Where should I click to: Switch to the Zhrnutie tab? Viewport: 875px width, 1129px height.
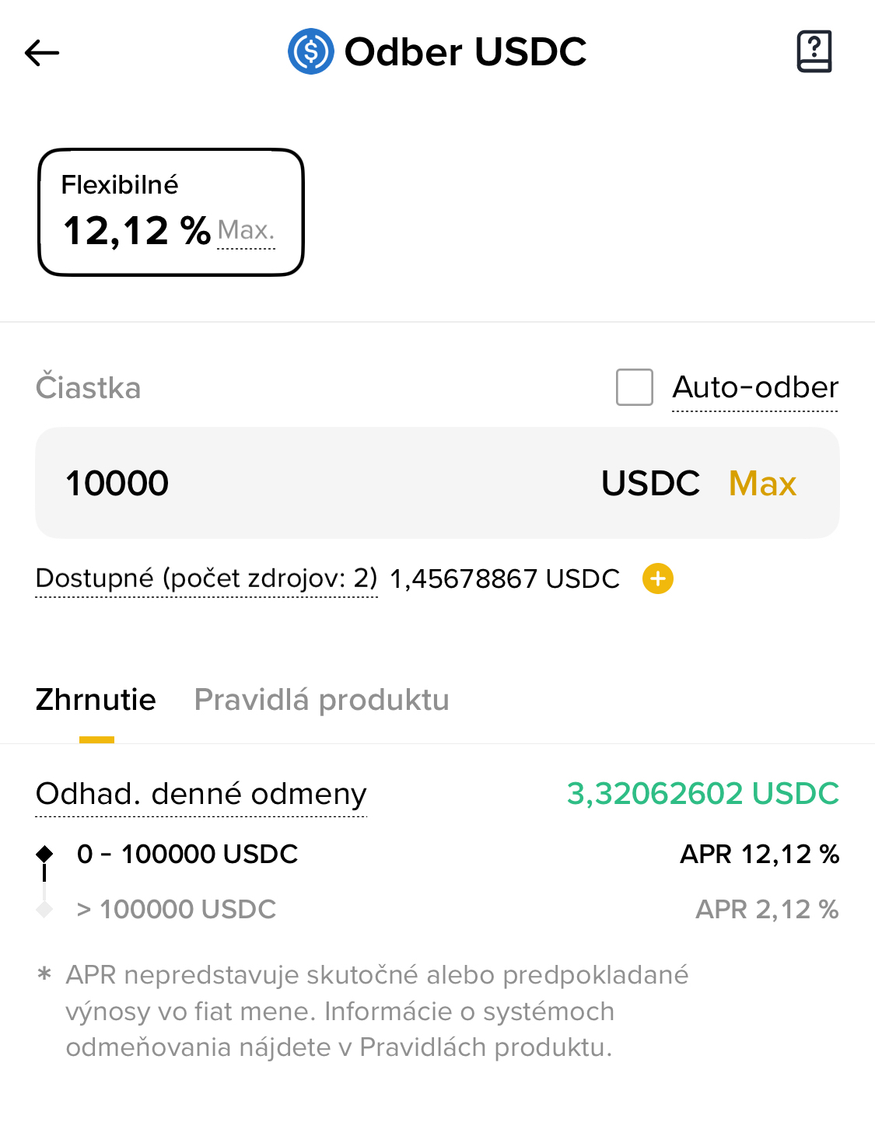96,700
